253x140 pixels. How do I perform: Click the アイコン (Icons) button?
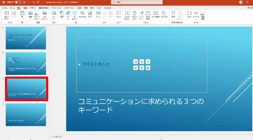68,15
